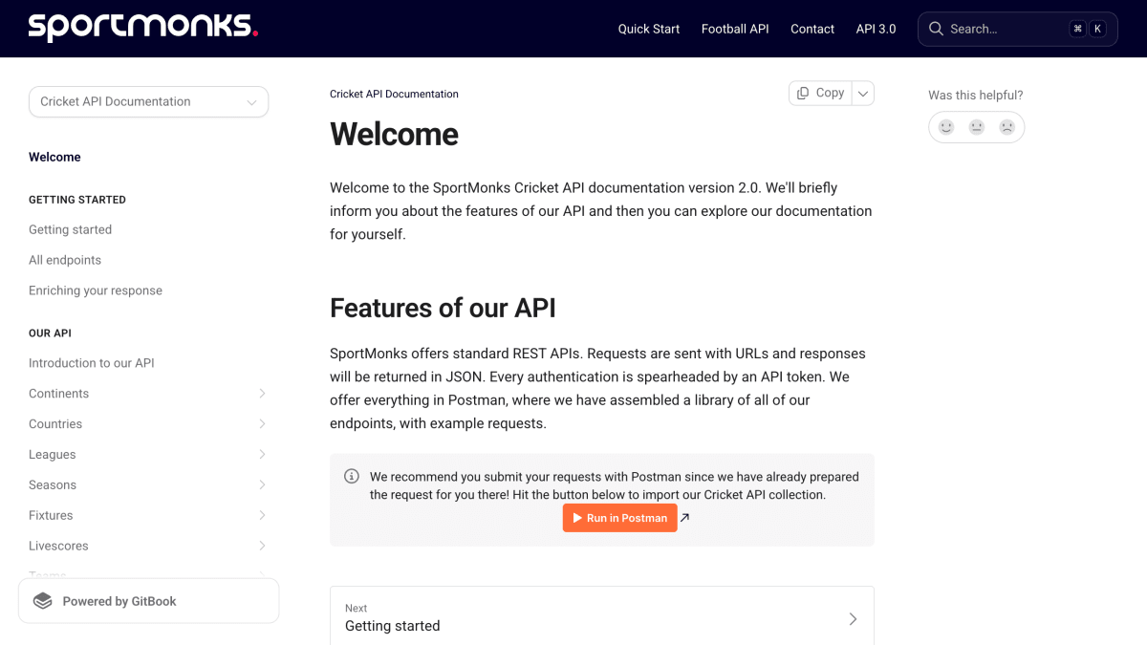Viewport: 1147px width, 645px height.
Task: Rate page with sad face
Action: (1007, 127)
